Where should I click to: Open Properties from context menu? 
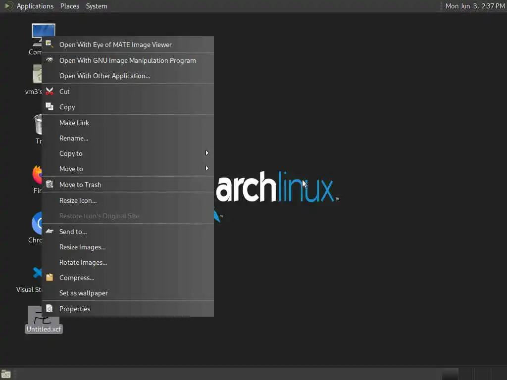tap(128, 309)
